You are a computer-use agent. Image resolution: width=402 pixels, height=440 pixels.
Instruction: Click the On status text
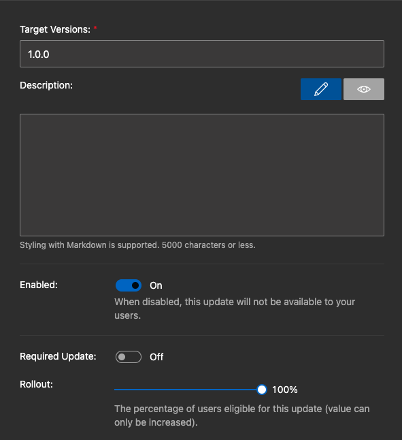tap(156, 285)
